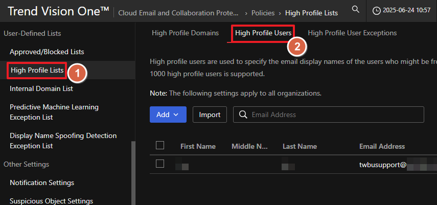Image resolution: width=437 pixels, height=205 pixels.
Task: Tick the checkbox for the twbusupport row
Action: click(160, 164)
